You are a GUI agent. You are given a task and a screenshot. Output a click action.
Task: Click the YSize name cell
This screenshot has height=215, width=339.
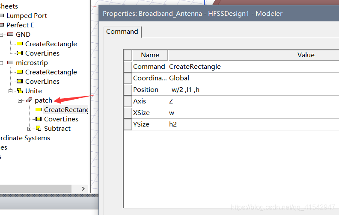click(x=150, y=124)
